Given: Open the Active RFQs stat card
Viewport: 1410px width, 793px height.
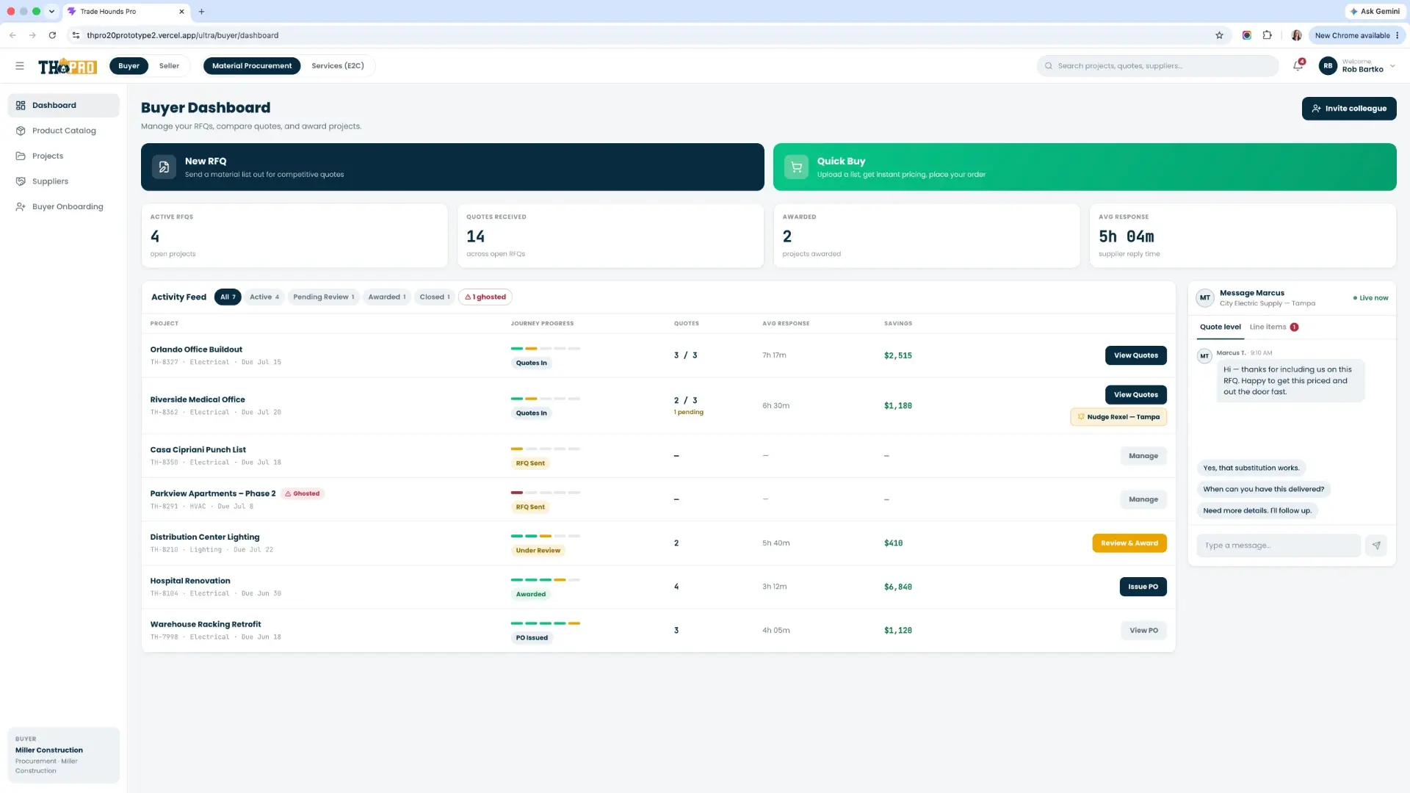Looking at the screenshot, I should pos(294,236).
